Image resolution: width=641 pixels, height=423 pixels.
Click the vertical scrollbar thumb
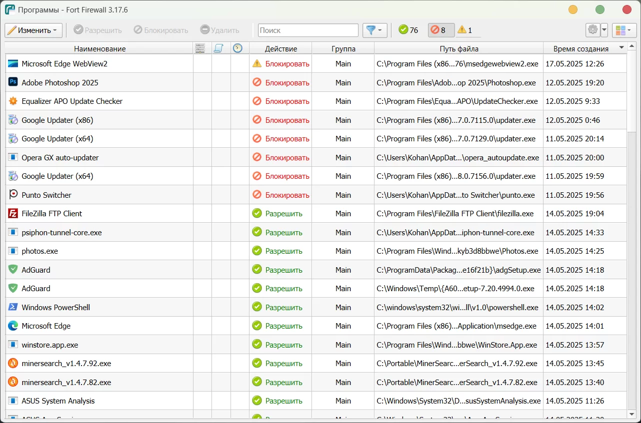pyautogui.click(x=631, y=92)
